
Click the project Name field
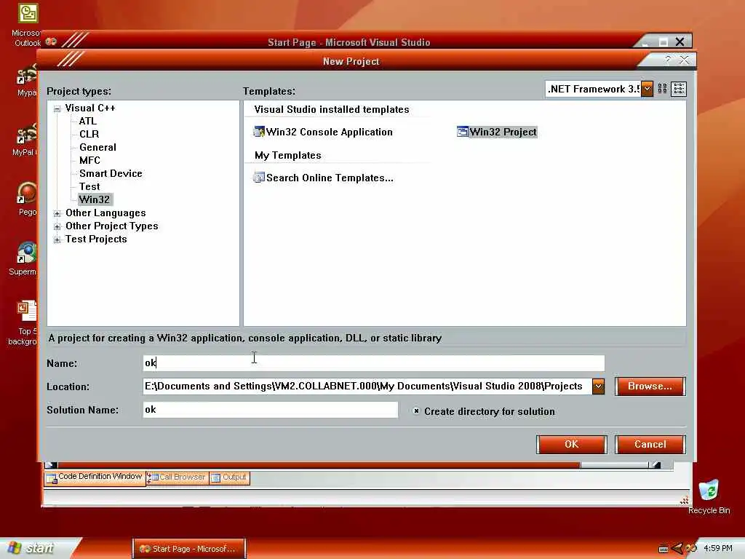pos(373,363)
